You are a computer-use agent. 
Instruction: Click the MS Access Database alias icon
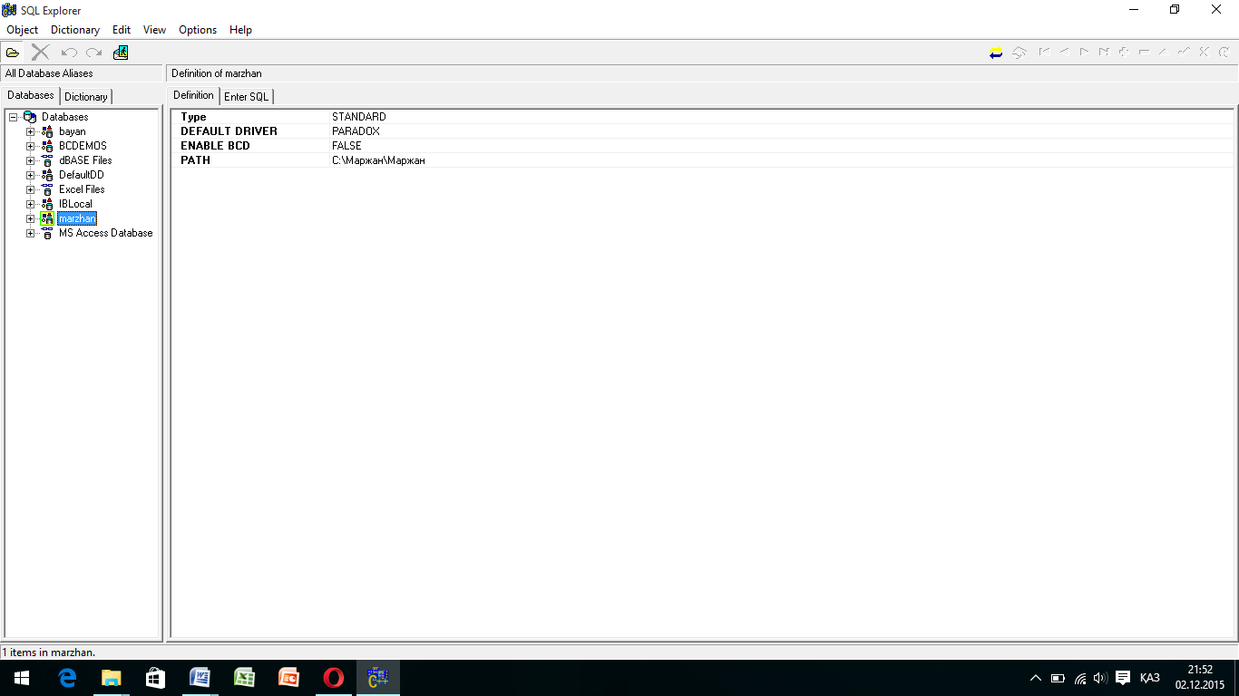47,233
